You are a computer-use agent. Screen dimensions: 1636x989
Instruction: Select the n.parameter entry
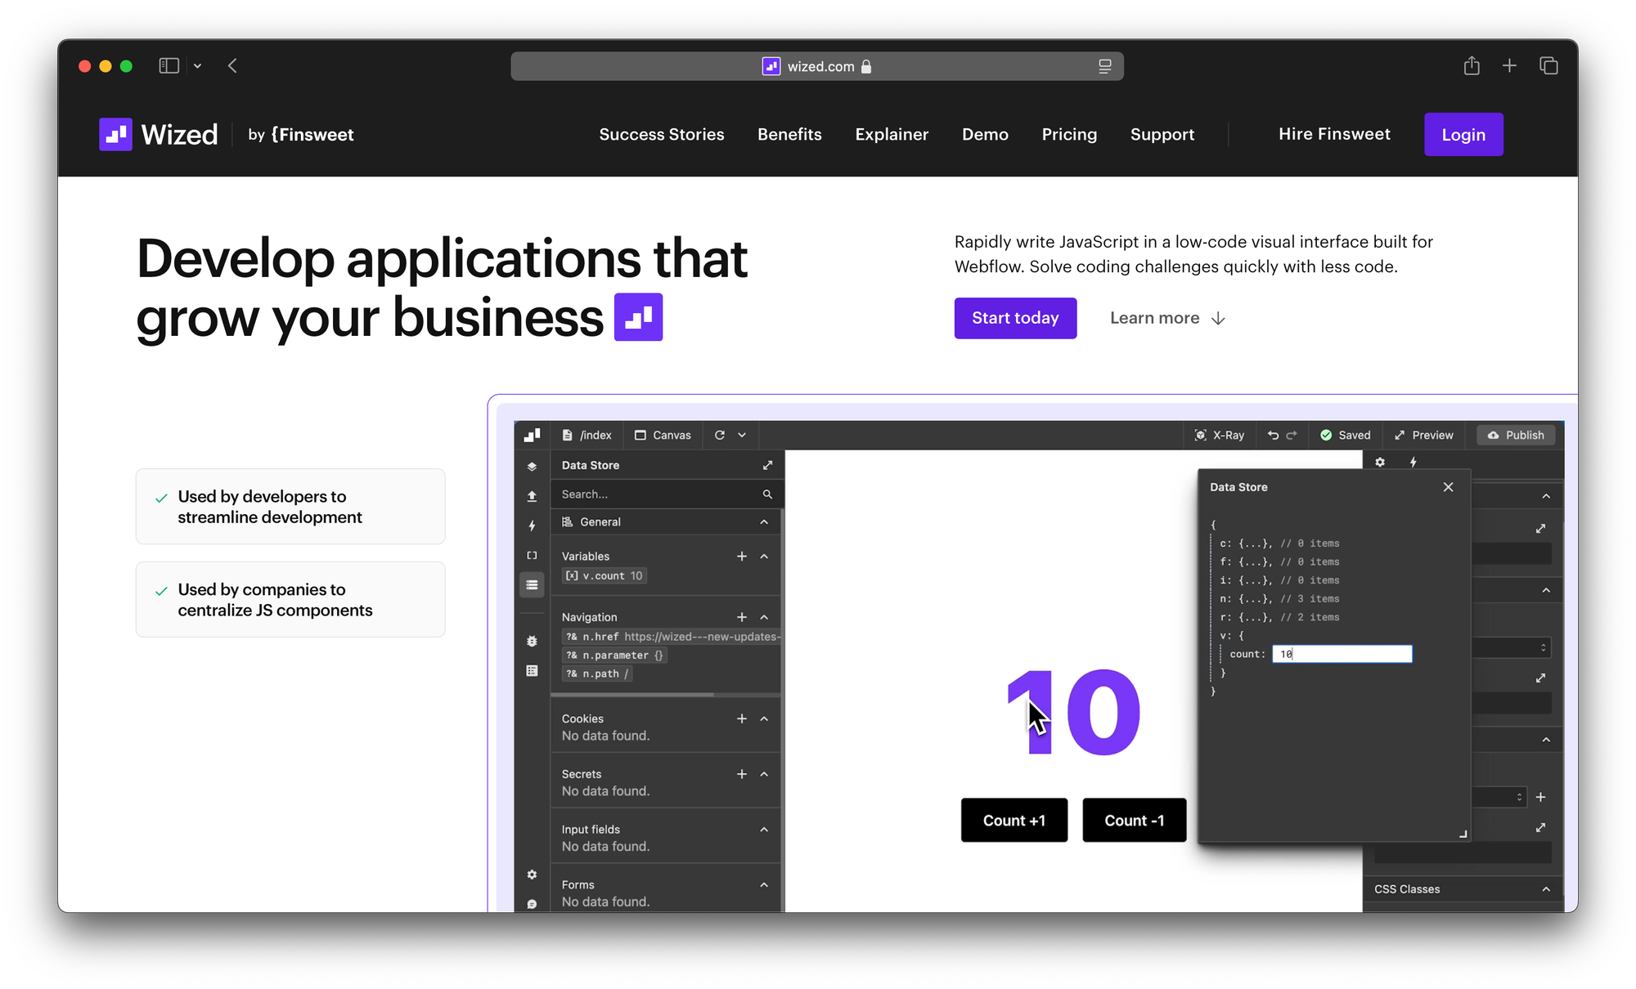click(x=614, y=655)
